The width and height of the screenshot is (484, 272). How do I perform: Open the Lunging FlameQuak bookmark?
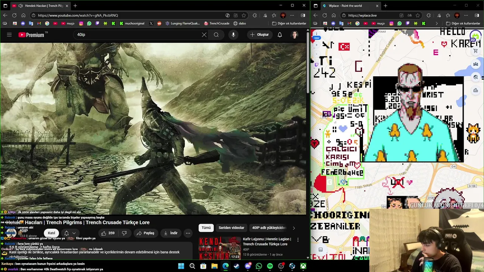pos(183,23)
